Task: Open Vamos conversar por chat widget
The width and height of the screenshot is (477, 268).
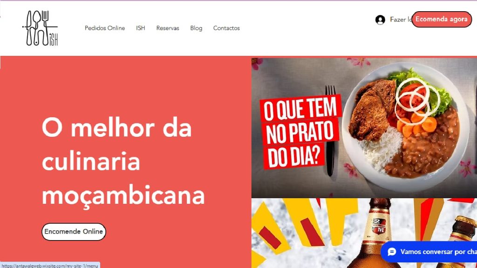Action: coord(429,252)
